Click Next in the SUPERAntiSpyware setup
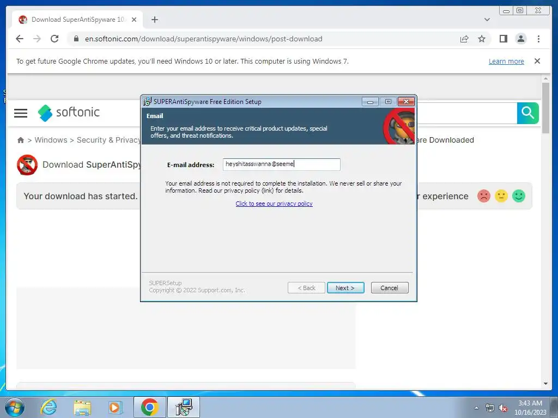The image size is (558, 418). 345,287
